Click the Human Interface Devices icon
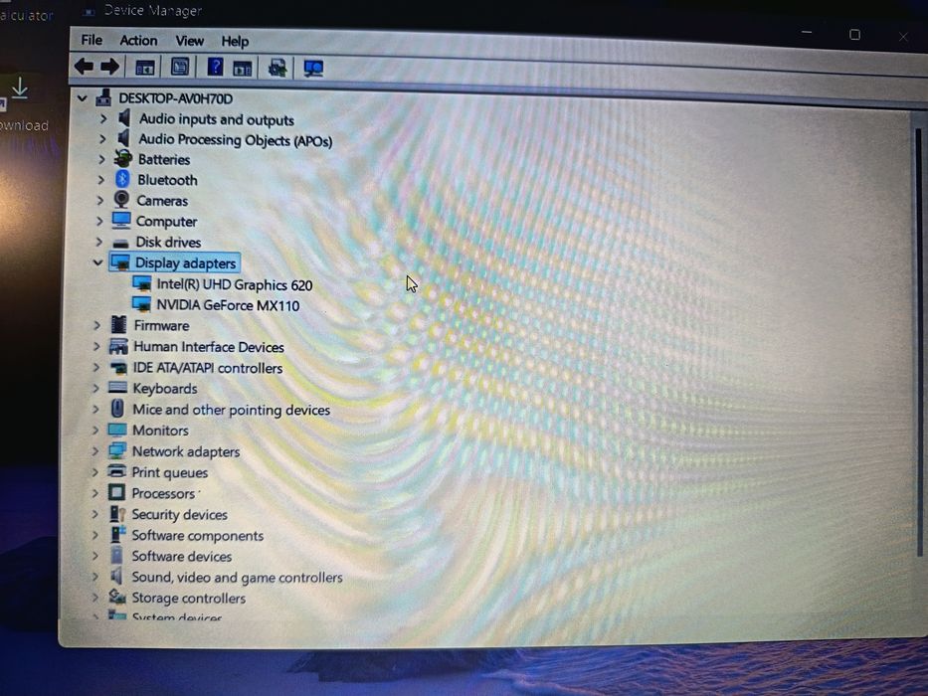Screen dimensions: 928x696 (118, 346)
